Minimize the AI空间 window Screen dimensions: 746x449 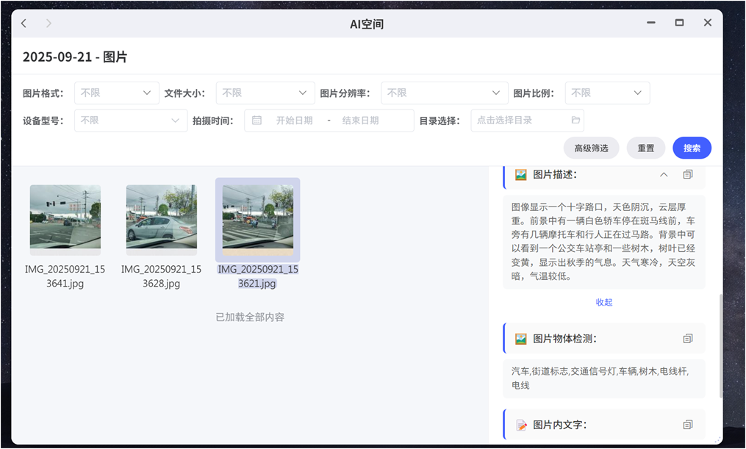(651, 23)
